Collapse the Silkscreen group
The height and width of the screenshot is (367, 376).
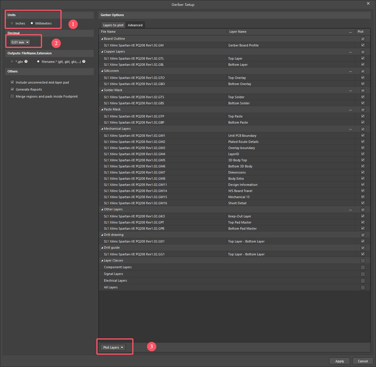coord(102,71)
